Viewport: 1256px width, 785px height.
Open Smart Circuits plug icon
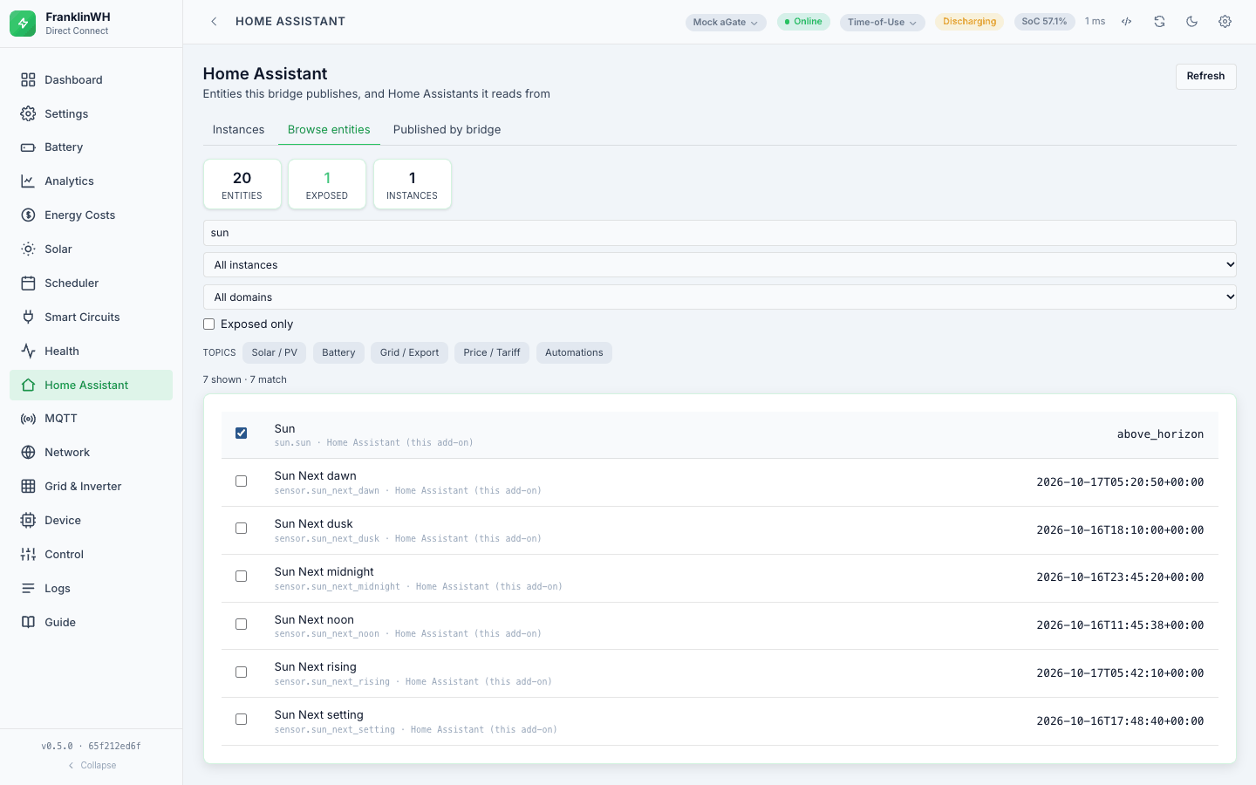coord(28,317)
